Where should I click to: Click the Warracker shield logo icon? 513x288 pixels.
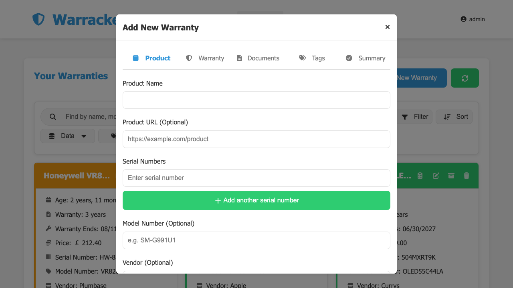pos(38,19)
